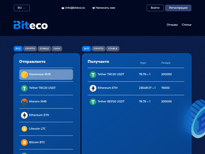The height and width of the screenshot is (154, 205).
Task: Click the Войти button
Action: [x=155, y=8]
